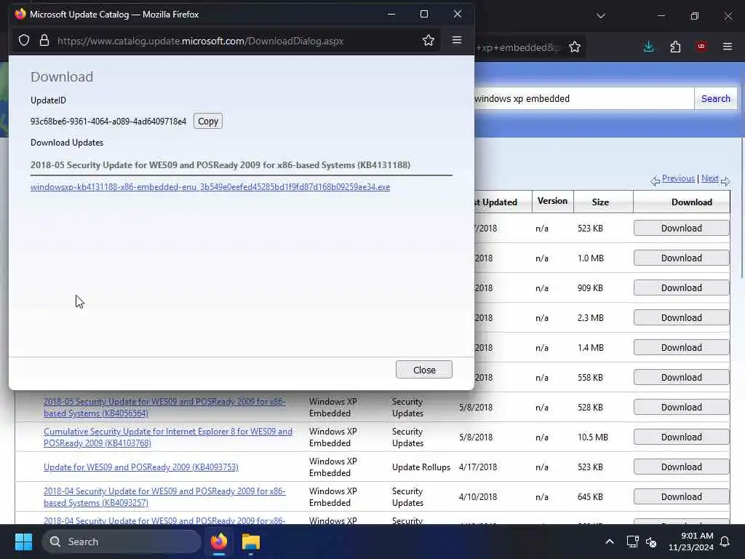The height and width of the screenshot is (559, 745).
Task: Click the KB4131188 update title heading
Action: [220, 165]
